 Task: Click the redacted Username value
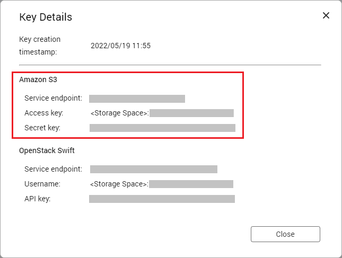(191, 184)
